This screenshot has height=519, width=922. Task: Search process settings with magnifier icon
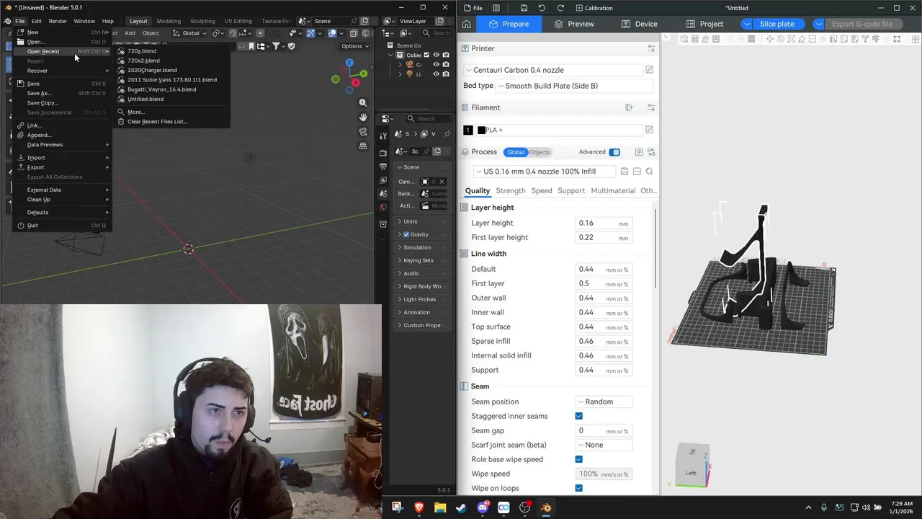[x=649, y=172]
